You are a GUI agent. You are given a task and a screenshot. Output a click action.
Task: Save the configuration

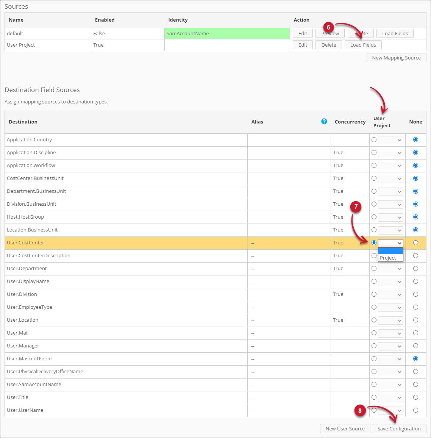pyautogui.click(x=399, y=429)
